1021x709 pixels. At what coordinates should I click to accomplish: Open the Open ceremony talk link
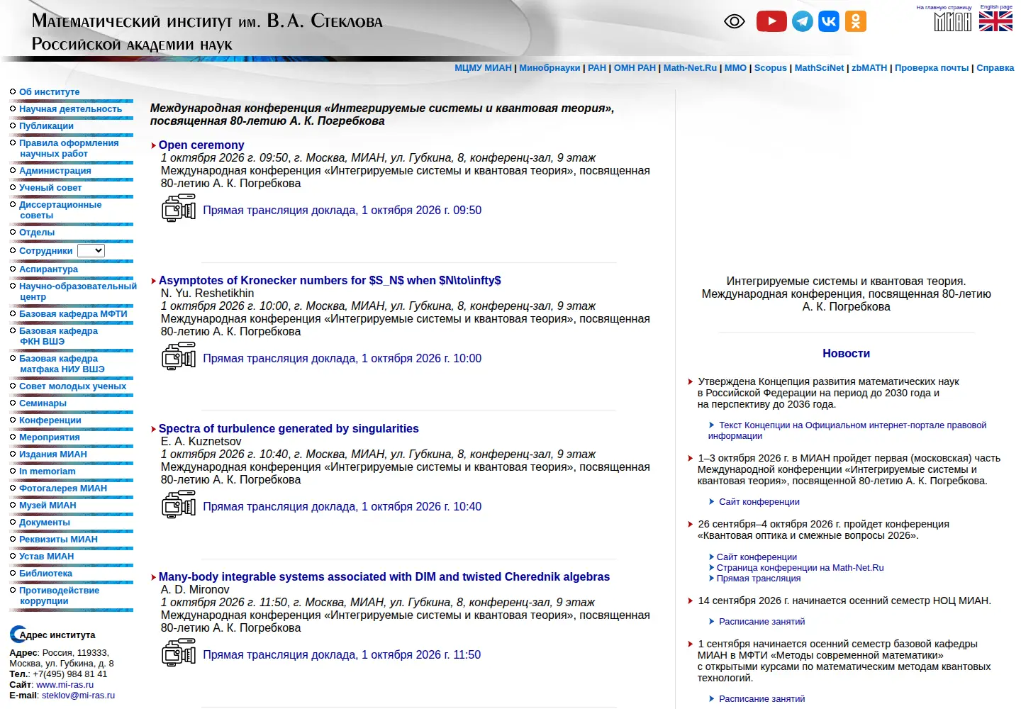pos(201,145)
